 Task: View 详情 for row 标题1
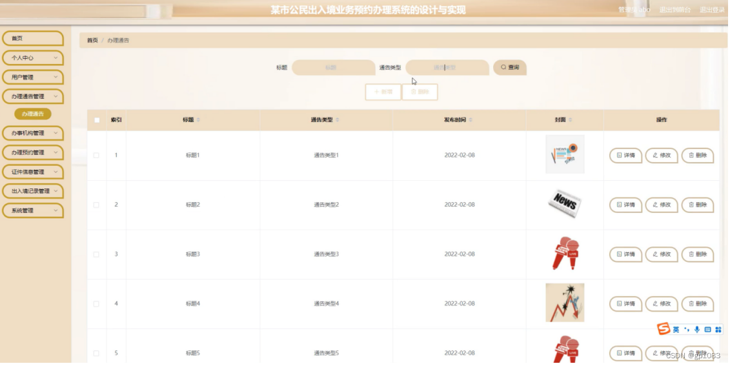point(625,156)
